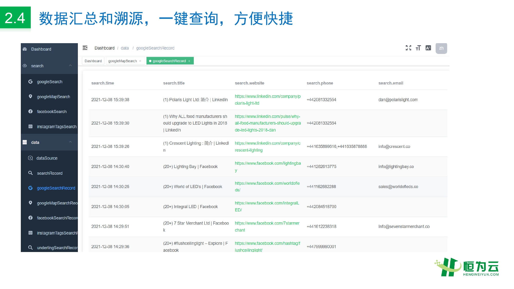
Task: Click title (20+) Lighting Bay | Facebook
Action: [x=190, y=166]
